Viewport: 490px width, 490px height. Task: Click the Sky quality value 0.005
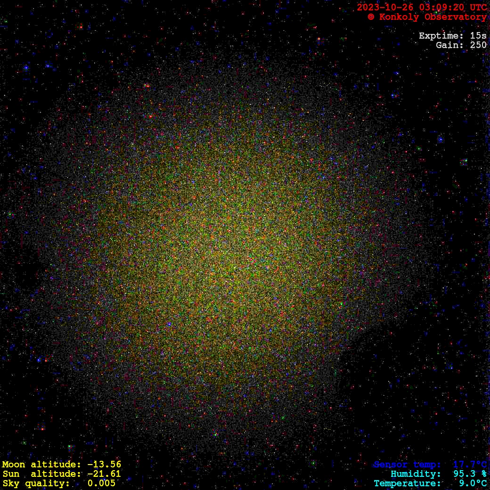[x=101, y=483]
